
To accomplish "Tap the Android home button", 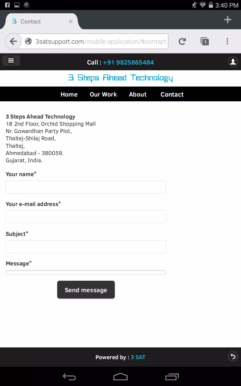I will 120,377.
